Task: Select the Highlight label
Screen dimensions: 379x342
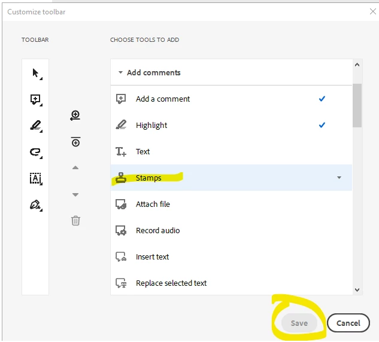Action: (x=151, y=126)
